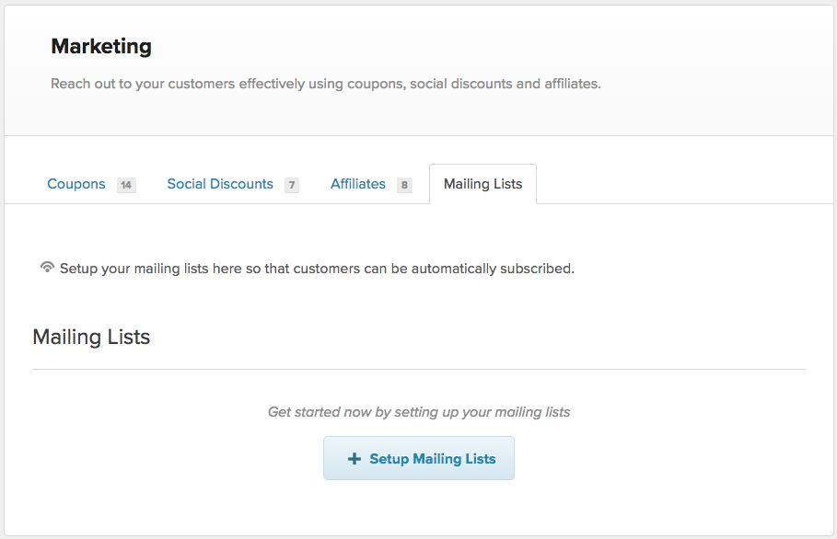Click the italic 'Get started now' message
This screenshot has height=539, width=837.
[x=419, y=411]
